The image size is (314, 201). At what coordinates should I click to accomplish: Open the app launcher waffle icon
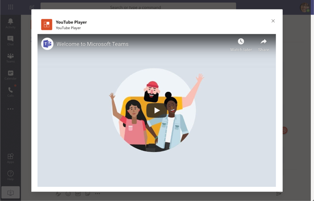10,7
